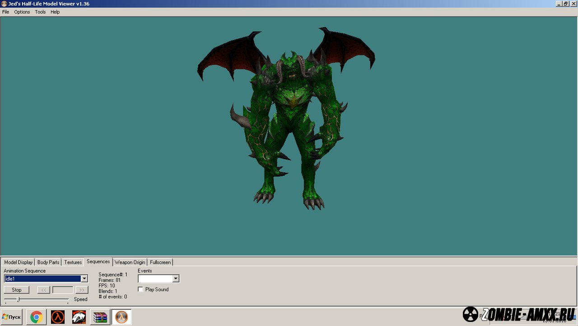Click the Пуск start button
The height and width of the screenshot is (326, 578).
11,317
